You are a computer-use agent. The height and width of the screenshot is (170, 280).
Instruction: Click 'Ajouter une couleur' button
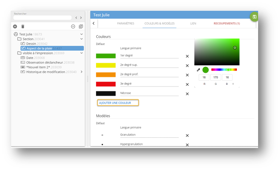pos(118,103)
